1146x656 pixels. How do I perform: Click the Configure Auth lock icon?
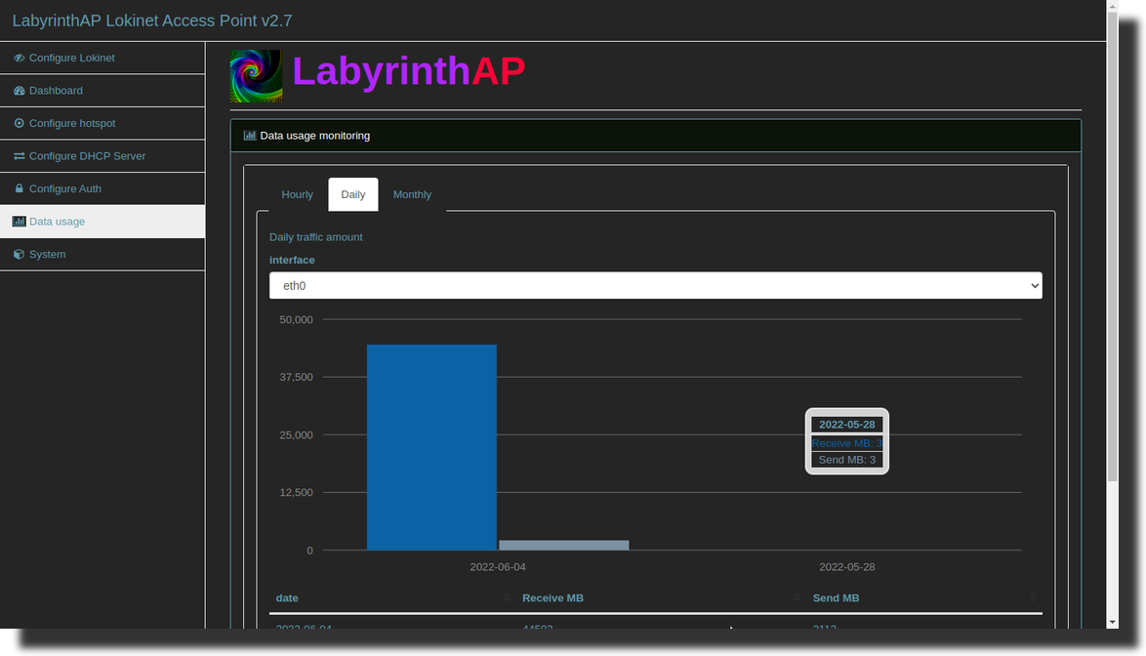click(x=19, y=188)
